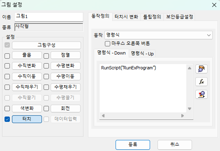The height and width of the screenshot is (151, 220).
Task: Click the 수직채우기 button
Action: point(27,87)
